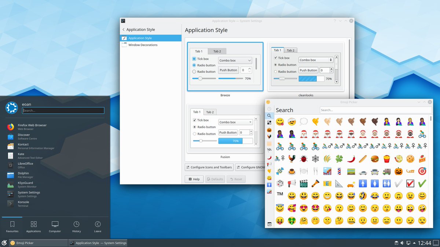Image resolution: width=440 pixels, height=247 pixels.
Task: Select the dartboard target emoji
Action: pos(422,171)
